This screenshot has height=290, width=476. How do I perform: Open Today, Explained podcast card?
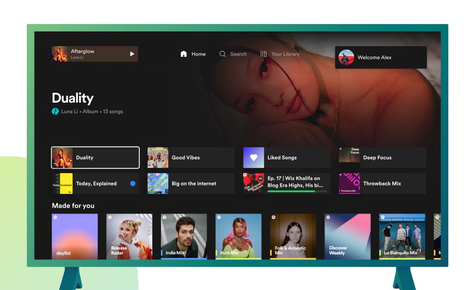click(95, 183)
